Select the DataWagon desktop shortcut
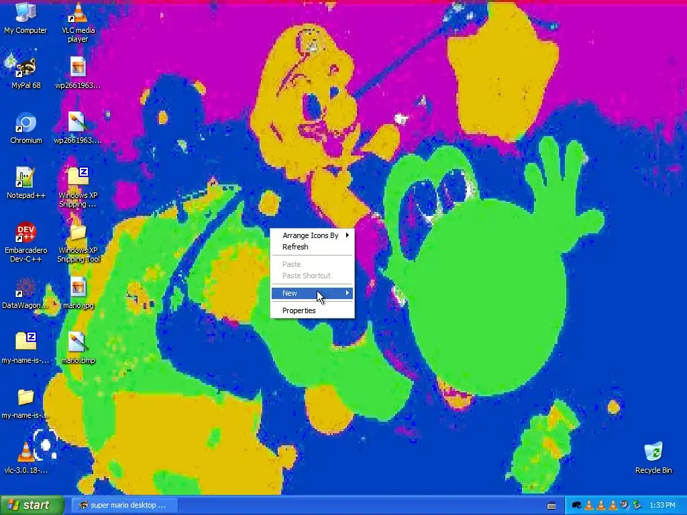Viewport: 687px width, 515px height. point(25,293)
